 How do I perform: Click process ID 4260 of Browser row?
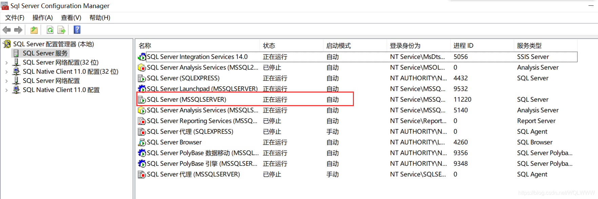tap(461, 142)
